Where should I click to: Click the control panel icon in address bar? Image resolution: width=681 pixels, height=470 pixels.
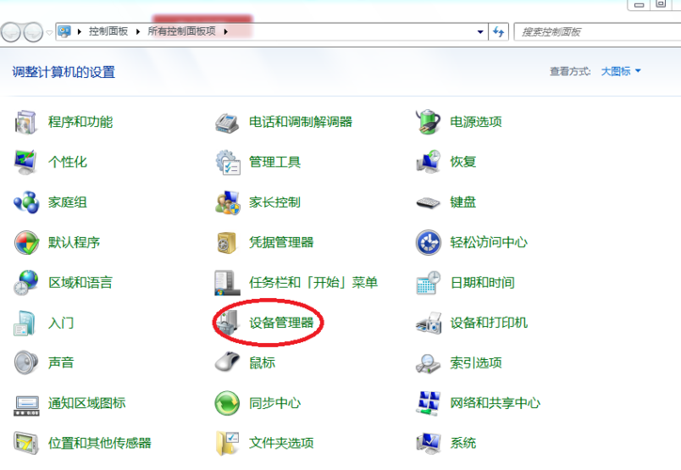click(x=64, y=32)
